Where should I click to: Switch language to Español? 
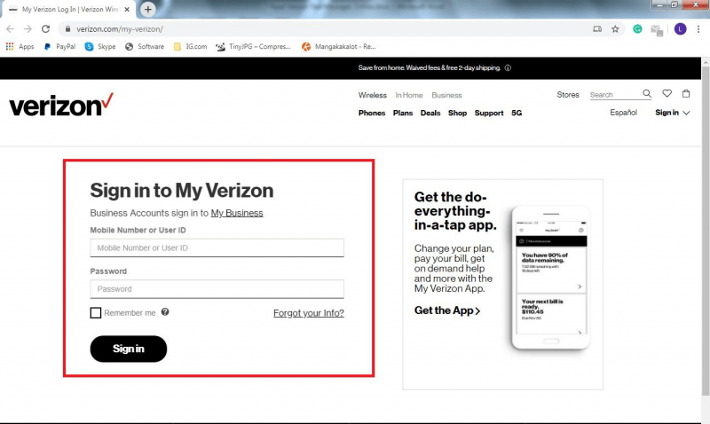[623, 113]
